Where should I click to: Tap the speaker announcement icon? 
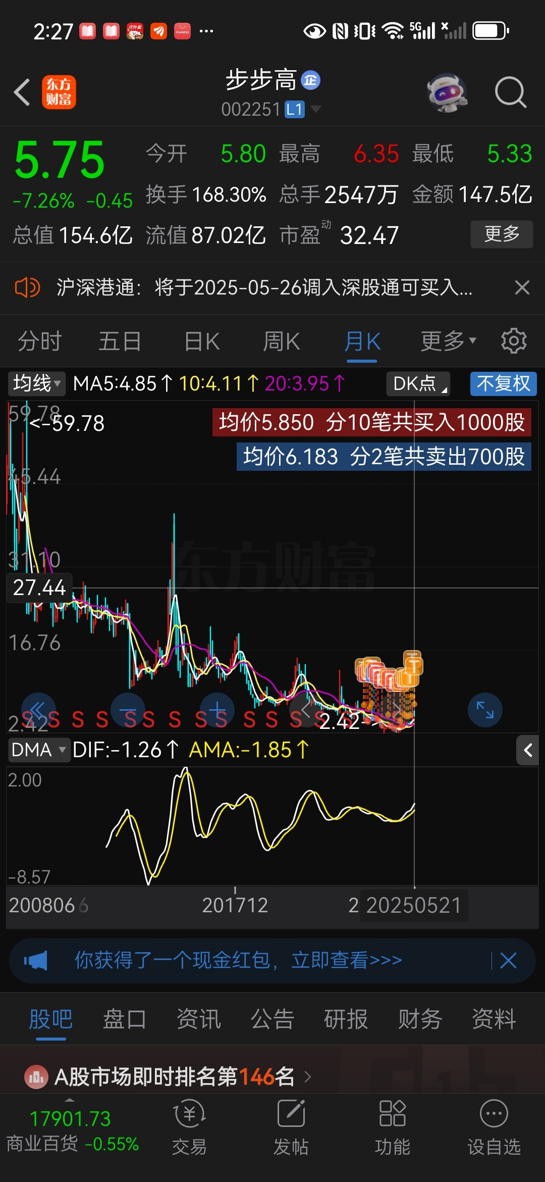27,287
